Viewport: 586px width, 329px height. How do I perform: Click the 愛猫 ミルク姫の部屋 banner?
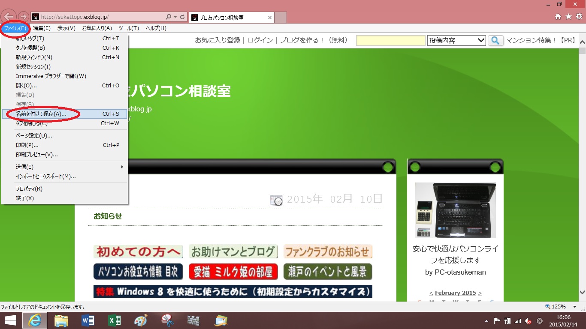click(233, 272)
